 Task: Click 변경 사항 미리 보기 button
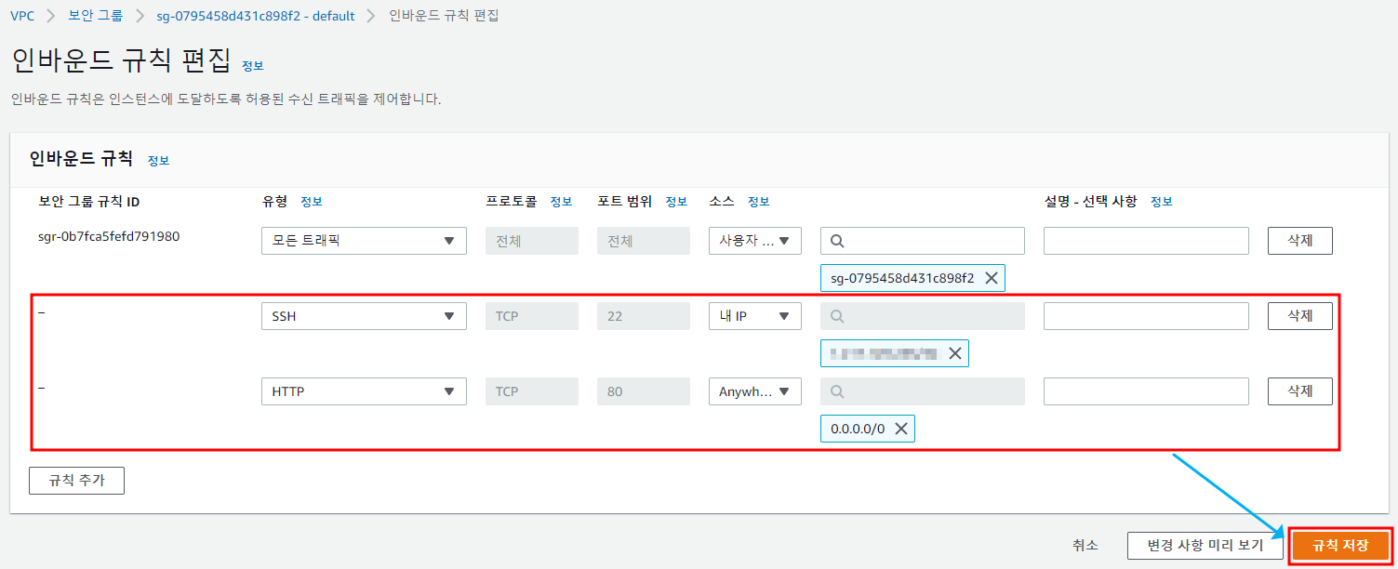(1205, 546)
